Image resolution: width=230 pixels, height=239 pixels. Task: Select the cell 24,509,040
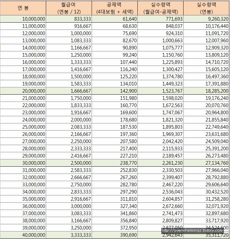coord(206,141)
